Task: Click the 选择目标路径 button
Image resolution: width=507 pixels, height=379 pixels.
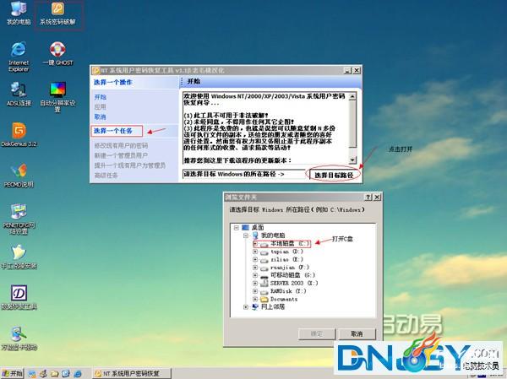Action: click(334, 175)
